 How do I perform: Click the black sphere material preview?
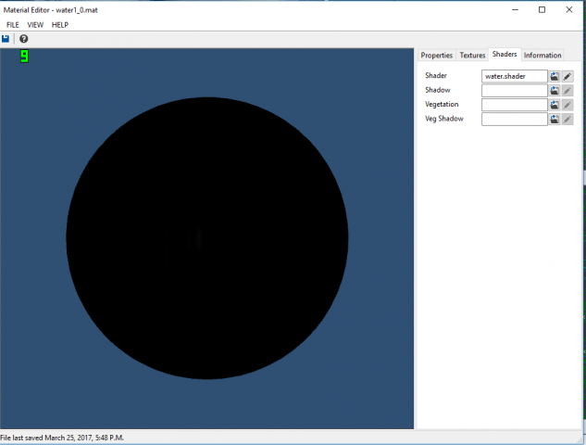[x=207, y=238]
